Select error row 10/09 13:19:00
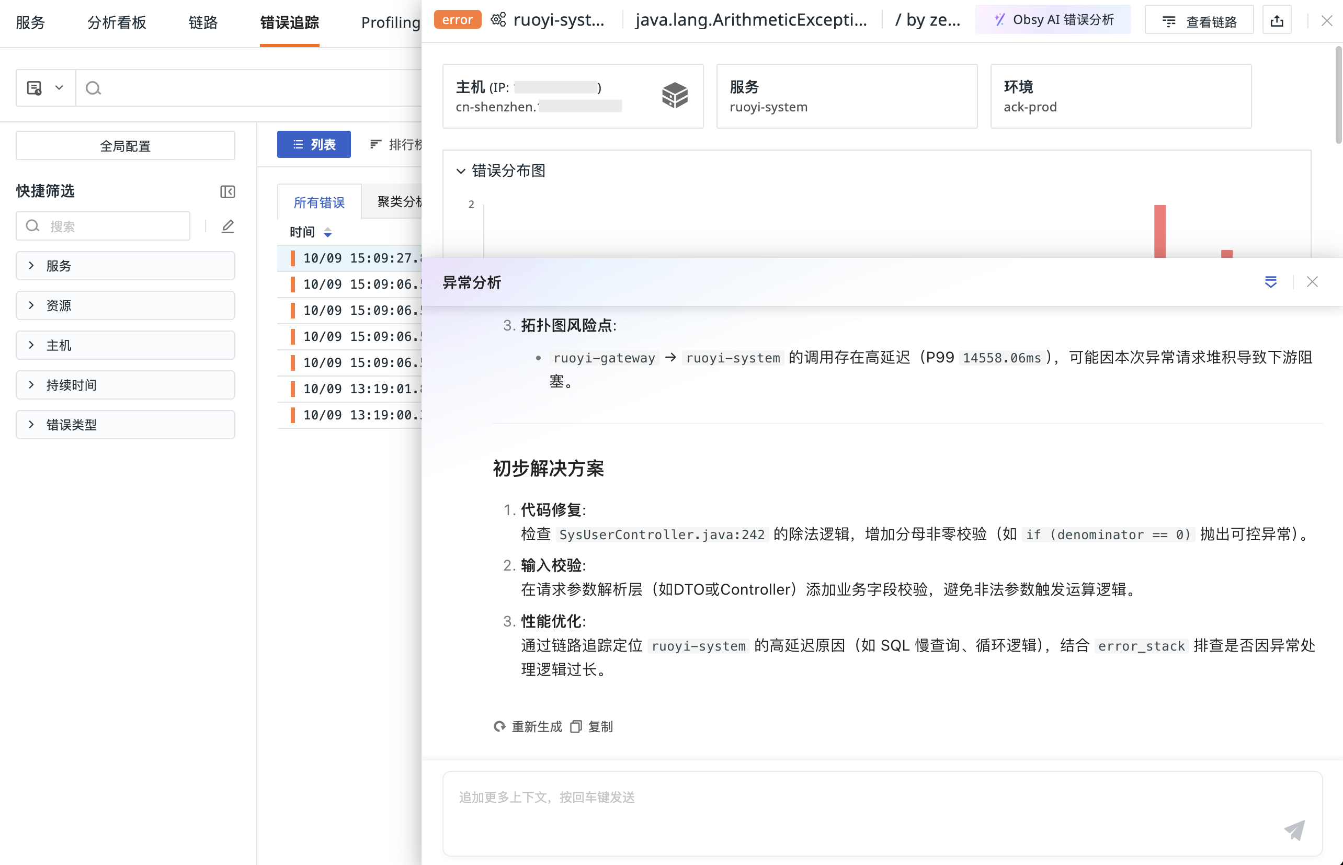The image size is (1343, 865). (349, 415)
